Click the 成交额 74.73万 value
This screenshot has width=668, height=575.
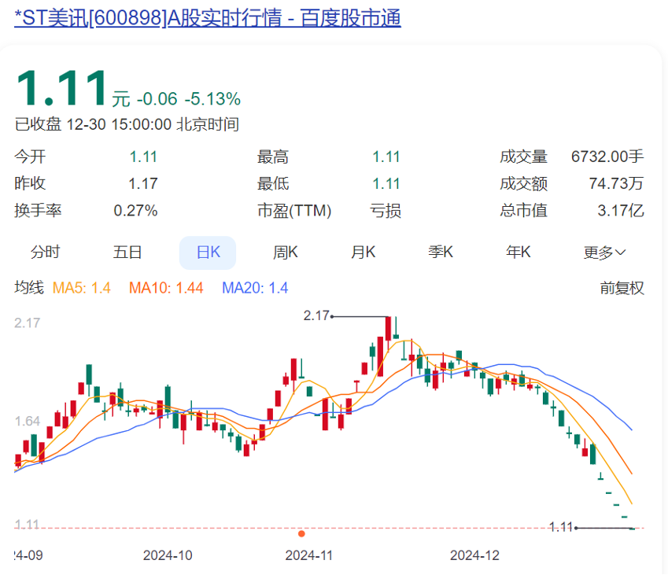(616, 183)
